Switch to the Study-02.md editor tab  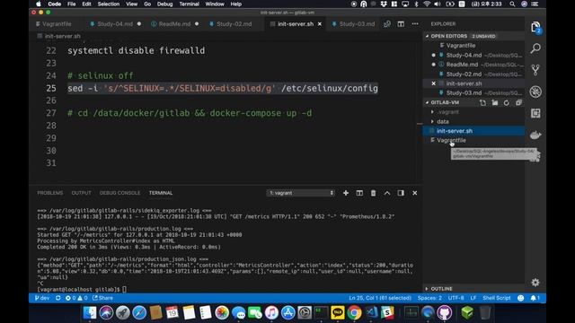click(x=234, y=24)
